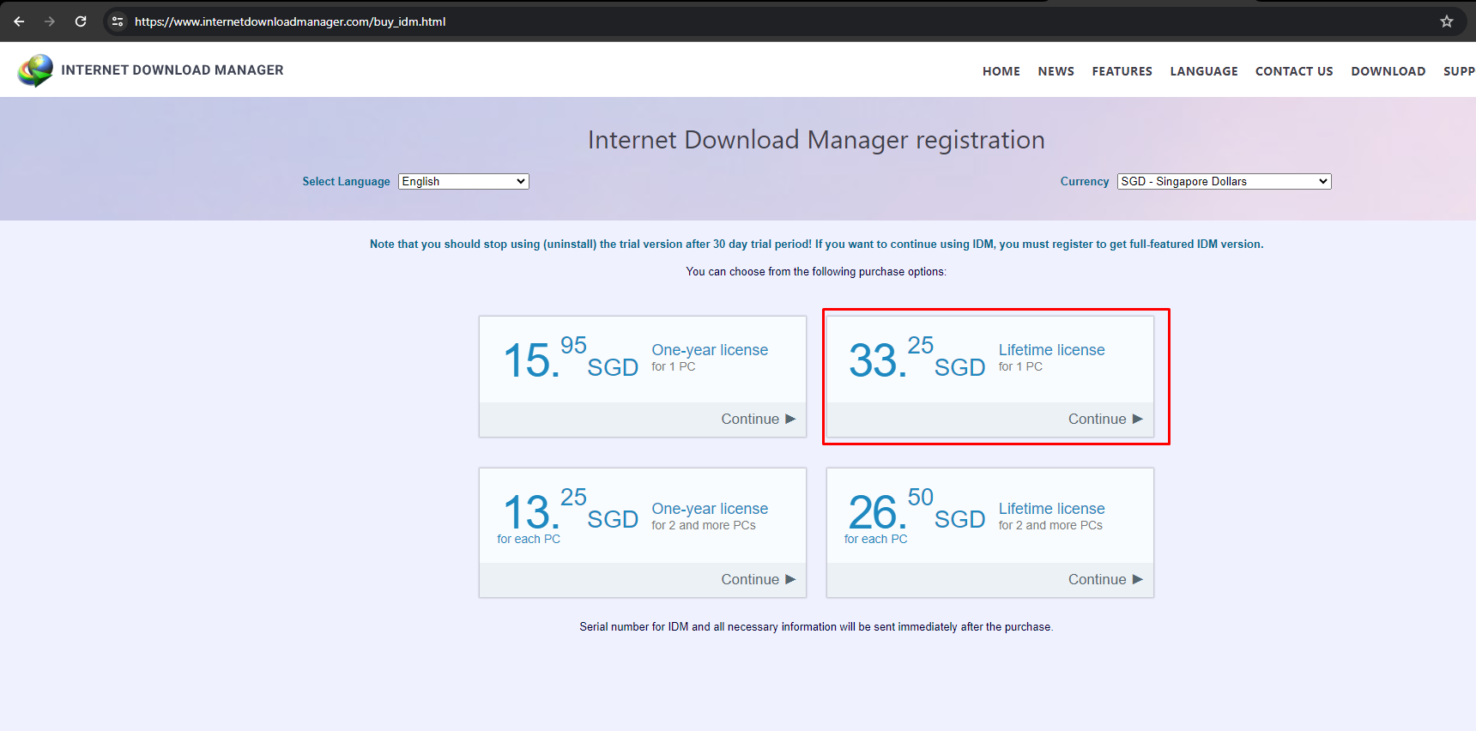
Task: Click the 33.25 SGD price
Action: [x=917, y=359]
